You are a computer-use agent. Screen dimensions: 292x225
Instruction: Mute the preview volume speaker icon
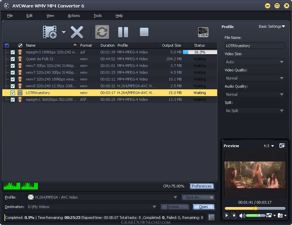(x=242, y=216)
